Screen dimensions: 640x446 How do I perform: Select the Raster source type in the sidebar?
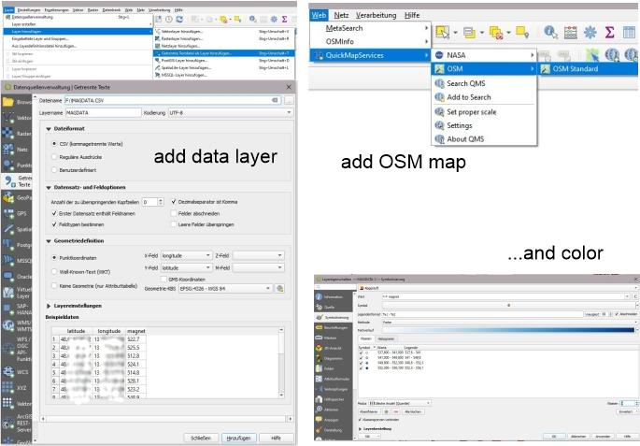(x=17, y=134)
